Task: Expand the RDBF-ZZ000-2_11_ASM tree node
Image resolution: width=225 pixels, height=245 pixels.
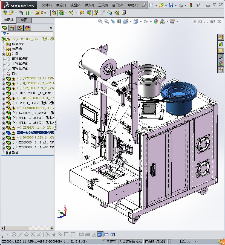Action: coord(4,94)
